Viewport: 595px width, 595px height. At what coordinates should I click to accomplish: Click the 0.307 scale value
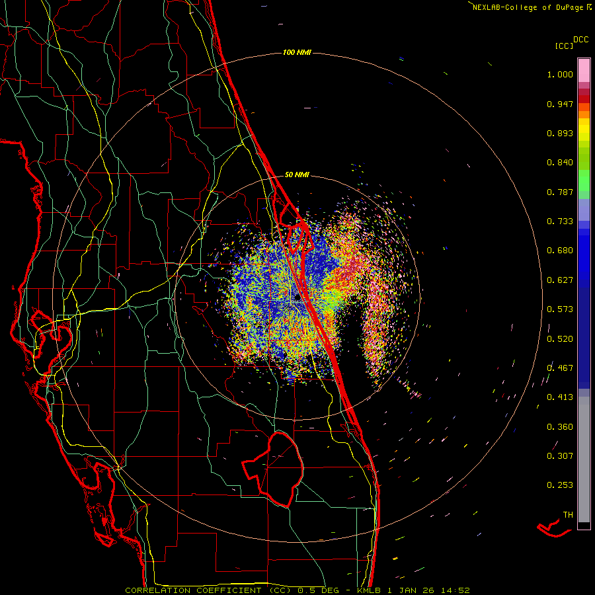point(560,456)
